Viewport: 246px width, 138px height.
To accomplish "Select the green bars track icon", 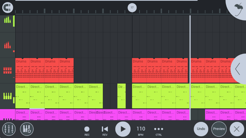I will tap(7, 20).
